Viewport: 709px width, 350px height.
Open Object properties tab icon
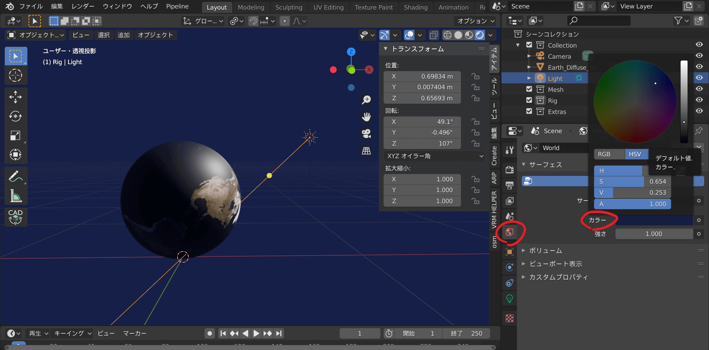(510, 252)
